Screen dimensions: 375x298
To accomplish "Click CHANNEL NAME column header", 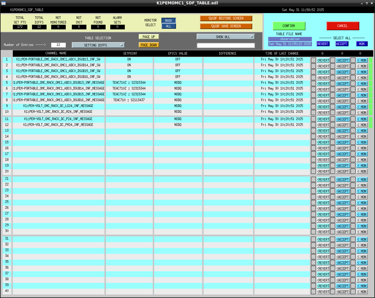I will point(56,53).
